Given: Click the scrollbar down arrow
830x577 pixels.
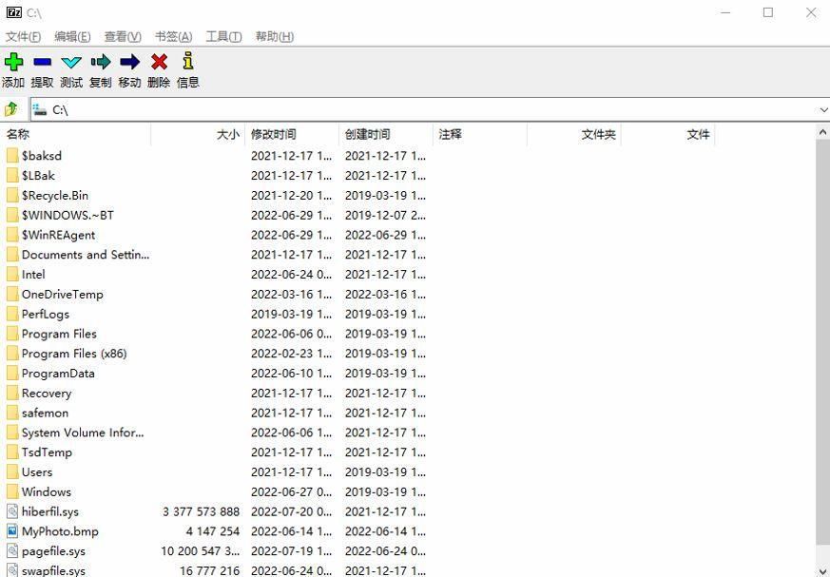Looking at the screenshot, I should click(822, 569).
